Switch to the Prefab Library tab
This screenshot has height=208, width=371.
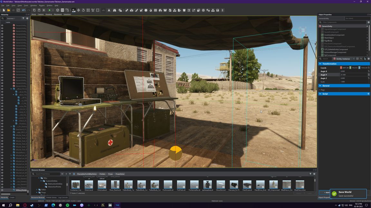point(51,197)
